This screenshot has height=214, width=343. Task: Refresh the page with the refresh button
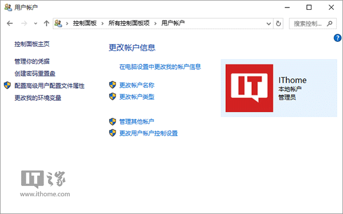click(x=278, y=23)
